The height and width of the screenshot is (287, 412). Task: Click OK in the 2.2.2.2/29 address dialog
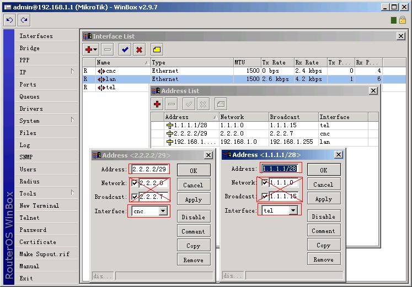click(194, 171)
